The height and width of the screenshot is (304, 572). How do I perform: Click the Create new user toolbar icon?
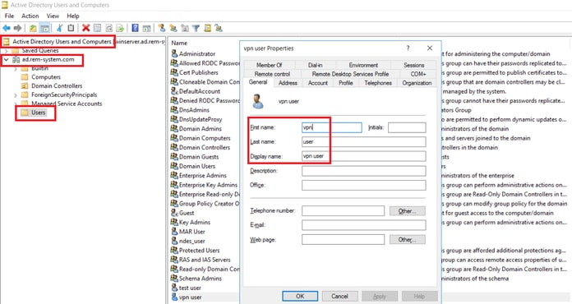(162, 28)
